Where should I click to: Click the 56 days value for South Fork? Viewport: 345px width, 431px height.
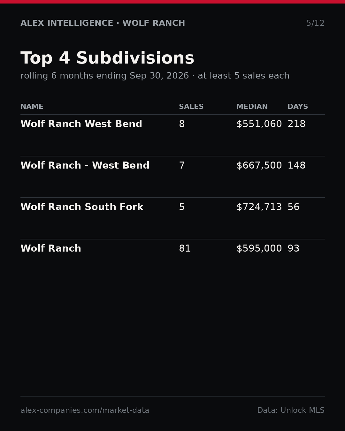[294, 207]
